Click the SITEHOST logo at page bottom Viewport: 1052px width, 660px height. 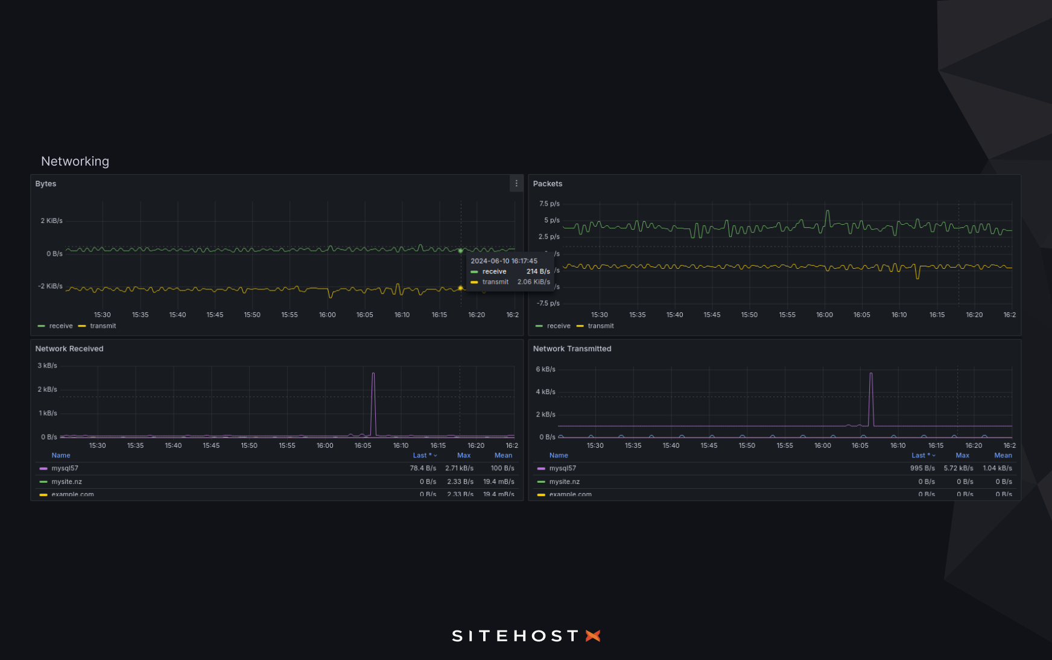[x=526, y=635]
